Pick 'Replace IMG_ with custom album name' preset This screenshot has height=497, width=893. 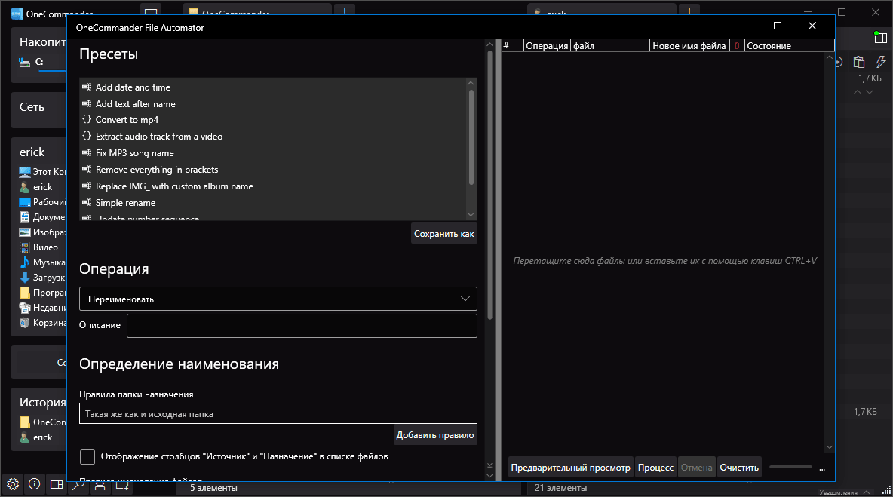click(x=174, y=186)
